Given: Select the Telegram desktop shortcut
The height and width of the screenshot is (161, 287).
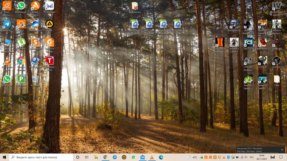Looking at the screenshot, I should 7,26.
